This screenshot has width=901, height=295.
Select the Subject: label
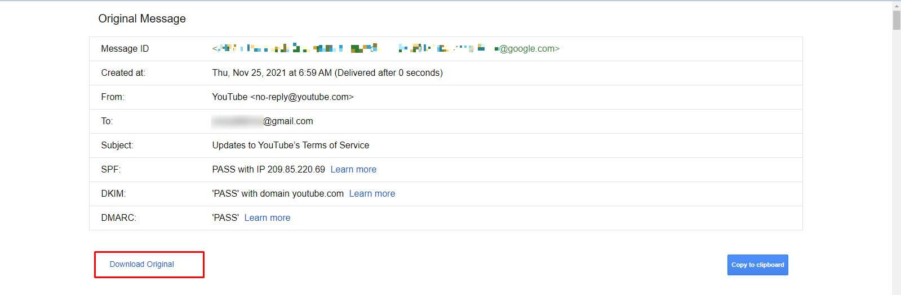pos(117,145)
